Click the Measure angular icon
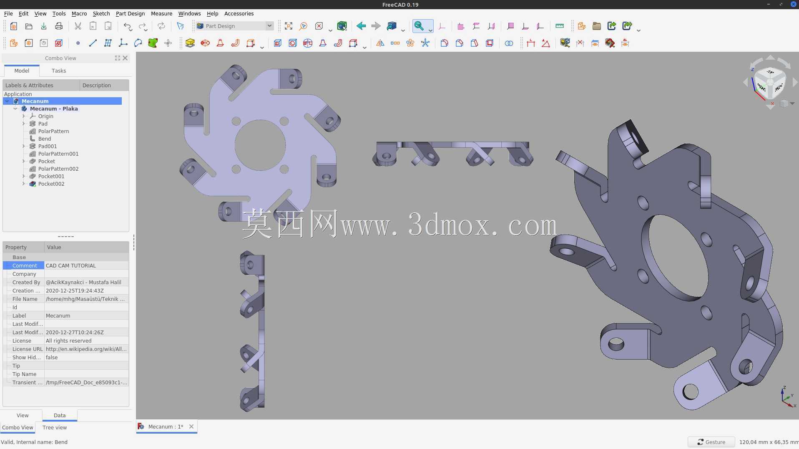799x449 pixels. click(546, 43)
